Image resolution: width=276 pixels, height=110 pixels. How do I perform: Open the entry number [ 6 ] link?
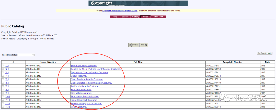coord(7,83)
